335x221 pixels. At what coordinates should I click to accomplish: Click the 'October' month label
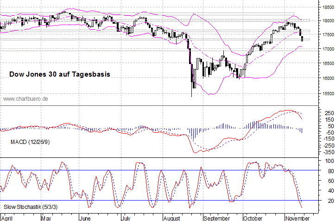point(253,218)
